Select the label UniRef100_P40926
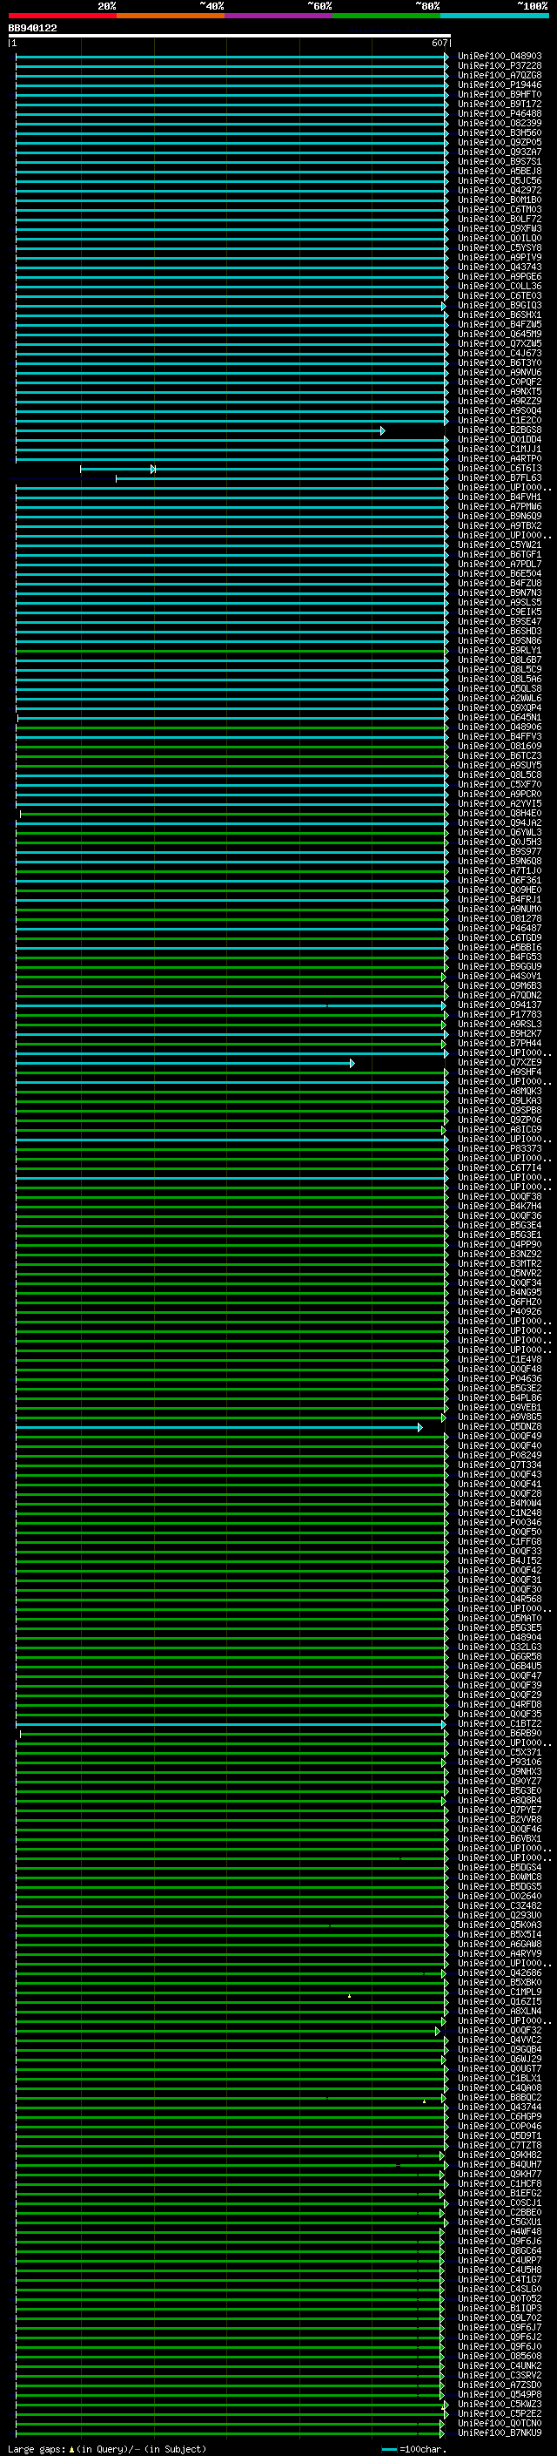Viewport: 557px width, 2456px height. tap(499, 1311)
